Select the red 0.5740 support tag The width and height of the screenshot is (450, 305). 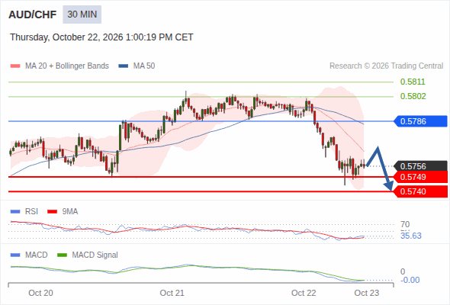click(420, 191)
